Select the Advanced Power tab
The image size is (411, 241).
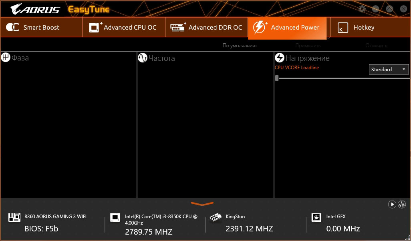click(287, 28)
